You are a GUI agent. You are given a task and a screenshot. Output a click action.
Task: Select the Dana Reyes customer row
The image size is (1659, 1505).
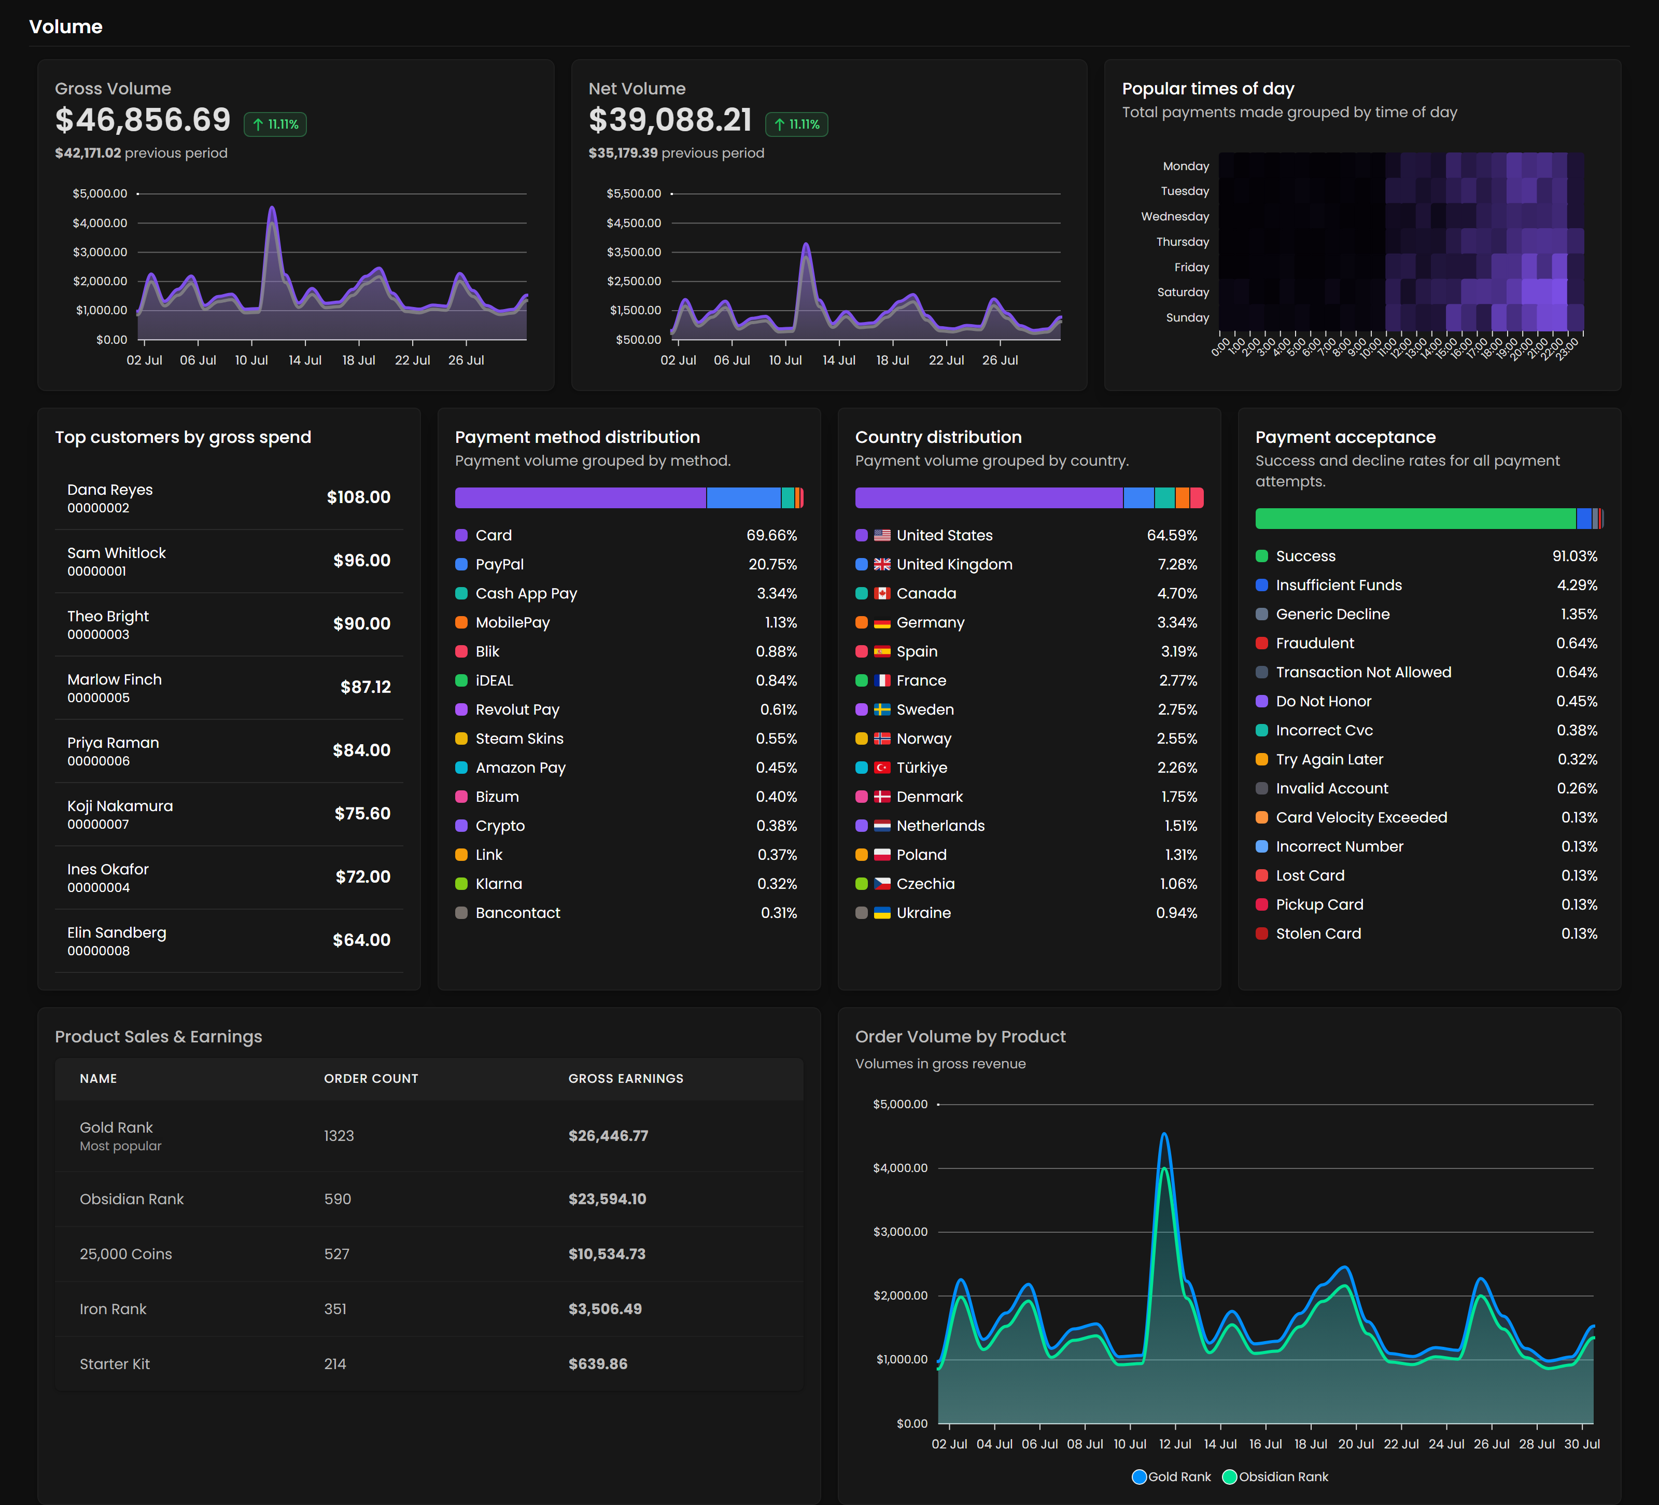click(229, 498)
